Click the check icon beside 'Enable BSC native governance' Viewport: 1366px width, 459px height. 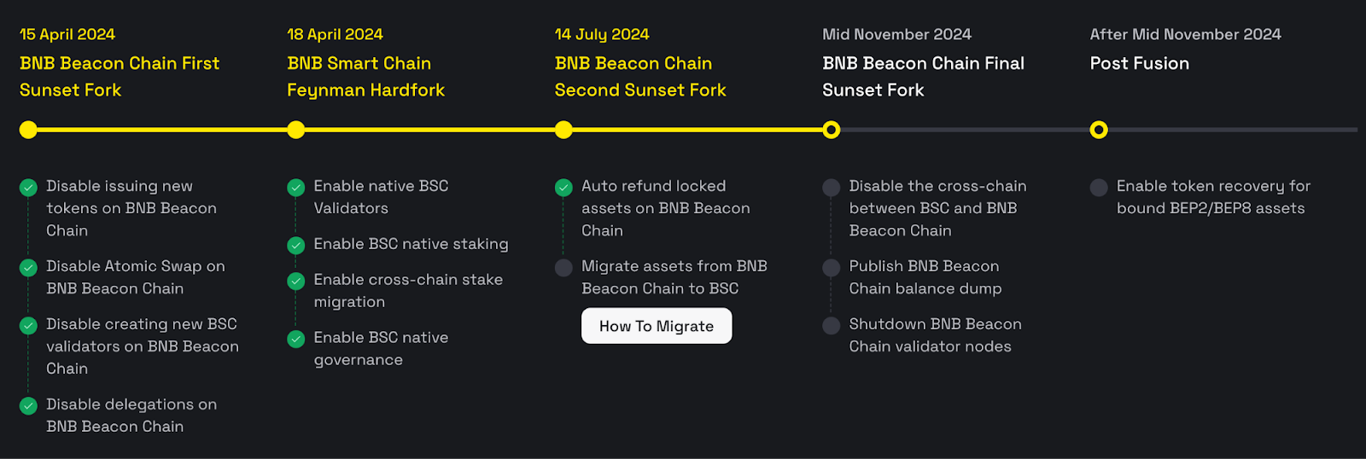coord(296,340)
